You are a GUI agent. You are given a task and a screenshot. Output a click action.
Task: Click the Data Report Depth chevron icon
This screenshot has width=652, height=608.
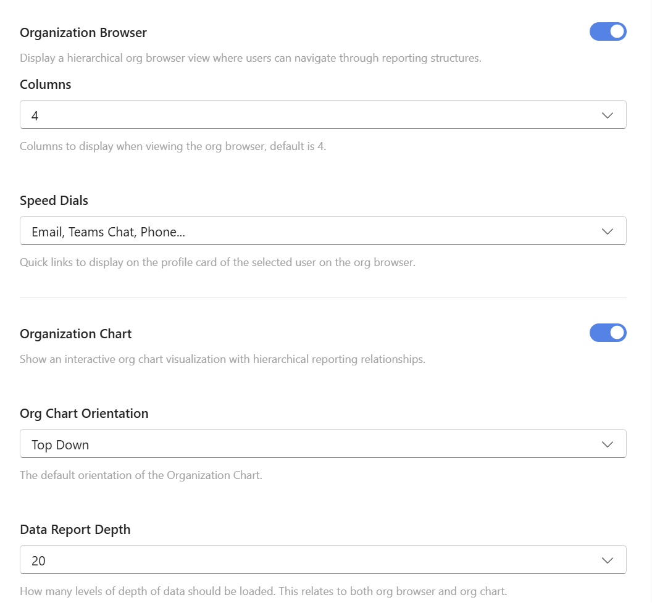(x=607, y=560)
